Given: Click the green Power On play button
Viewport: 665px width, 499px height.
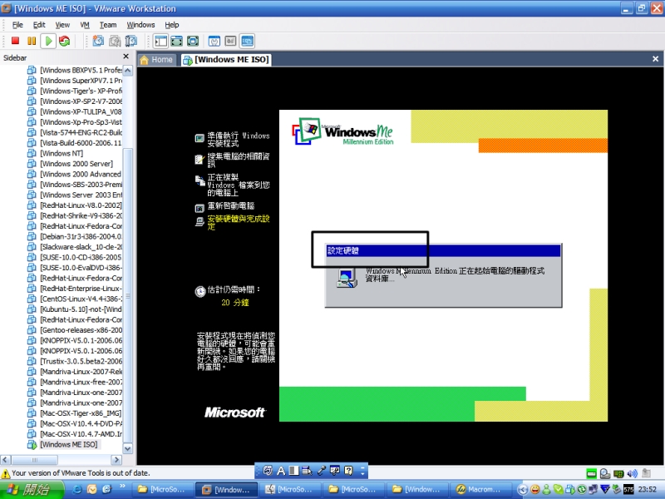Looking at the screenshot, I should [48, 41].
